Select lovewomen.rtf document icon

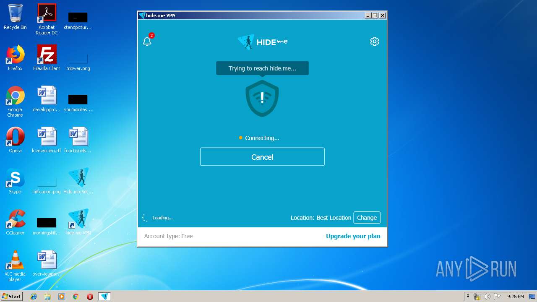tap(47, 140)
